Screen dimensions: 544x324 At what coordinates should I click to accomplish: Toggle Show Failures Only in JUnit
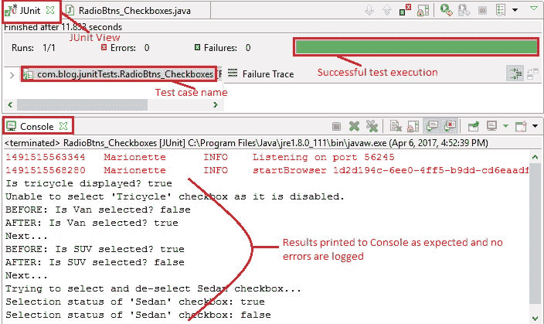pyautogui.click(x=405, y=10)
